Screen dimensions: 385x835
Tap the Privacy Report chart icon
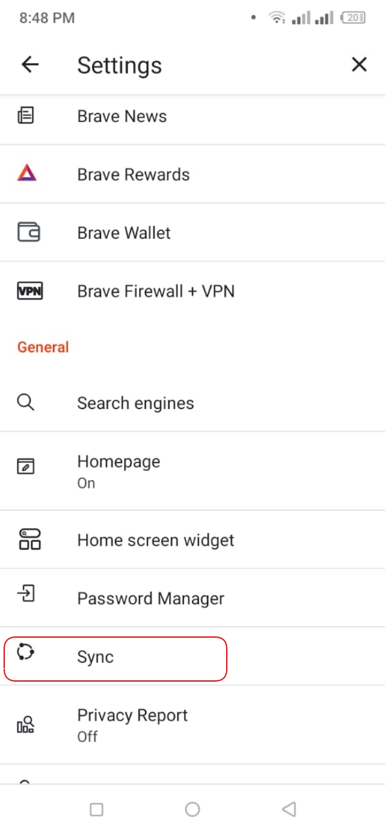[25, 725]
